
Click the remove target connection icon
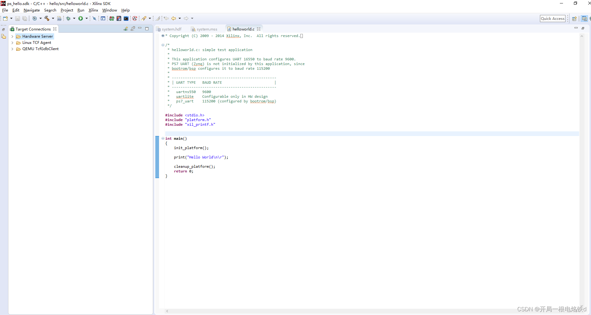133,29
